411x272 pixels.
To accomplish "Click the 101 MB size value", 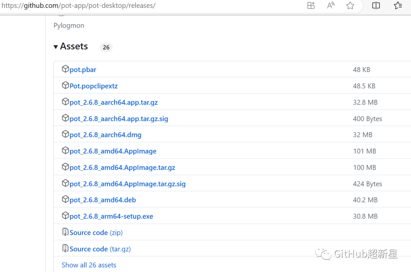I will point(365,151).
